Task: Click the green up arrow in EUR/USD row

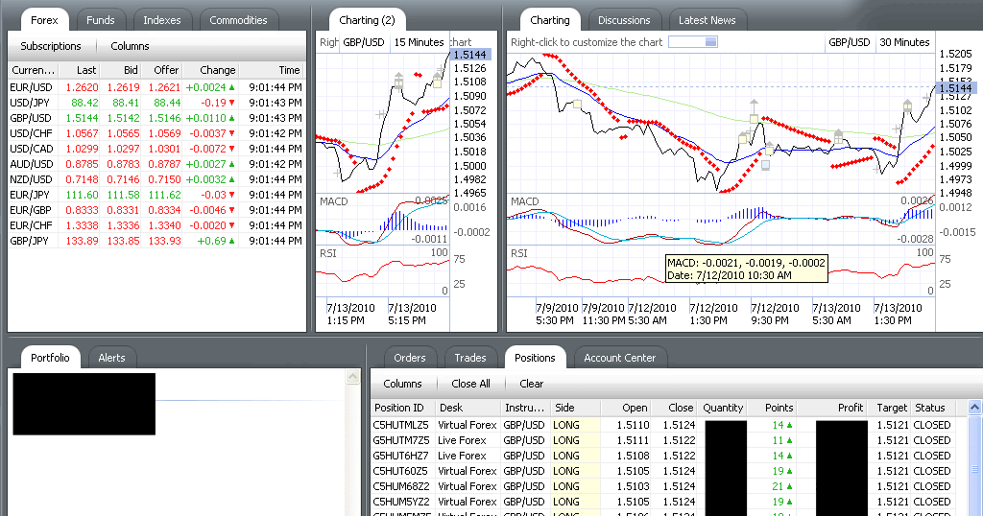Action: 231,87
